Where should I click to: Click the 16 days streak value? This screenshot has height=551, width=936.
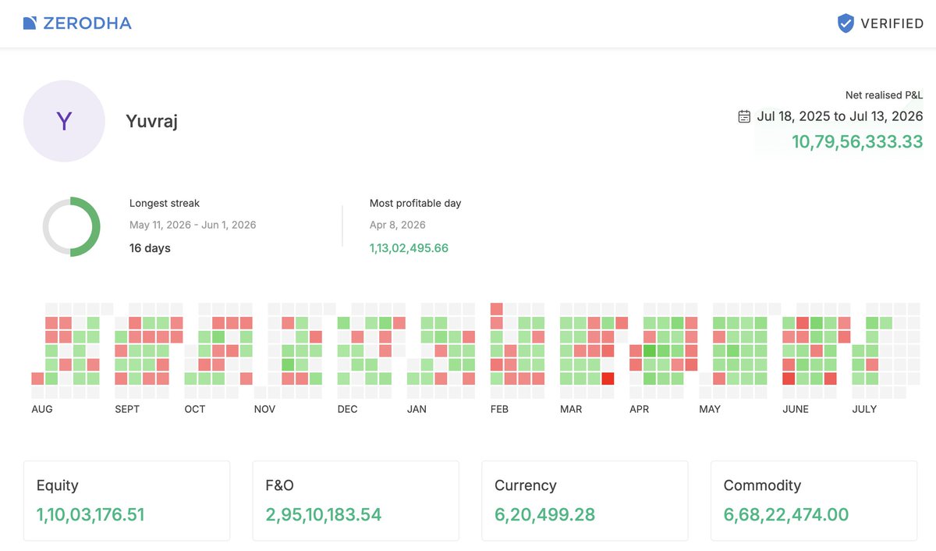point(150,248)
